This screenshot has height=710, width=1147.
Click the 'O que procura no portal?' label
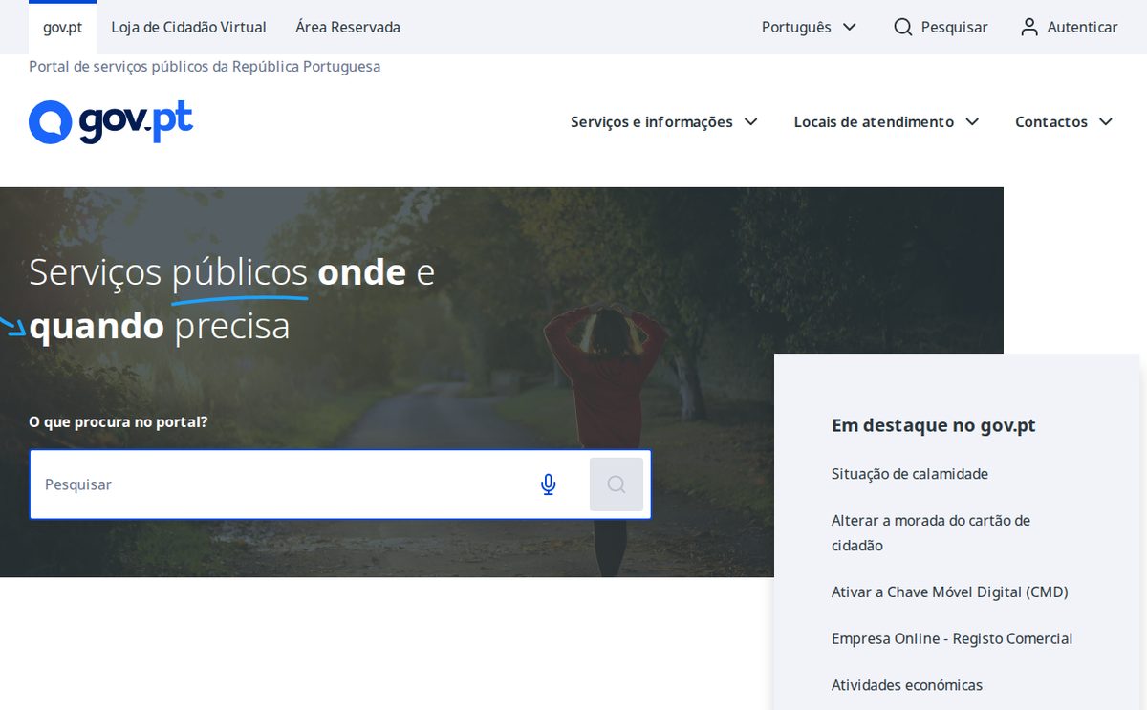(119, 421)
